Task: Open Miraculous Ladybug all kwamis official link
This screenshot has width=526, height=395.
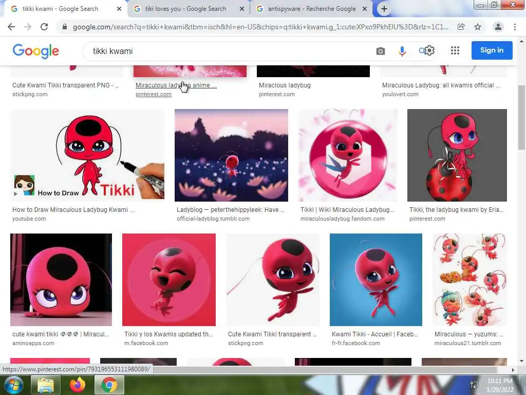Action: (441, 85)
